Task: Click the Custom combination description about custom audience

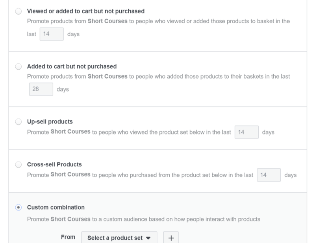Action: point(143,219)
